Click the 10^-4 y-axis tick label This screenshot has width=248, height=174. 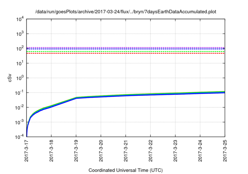tap(19, 137)
